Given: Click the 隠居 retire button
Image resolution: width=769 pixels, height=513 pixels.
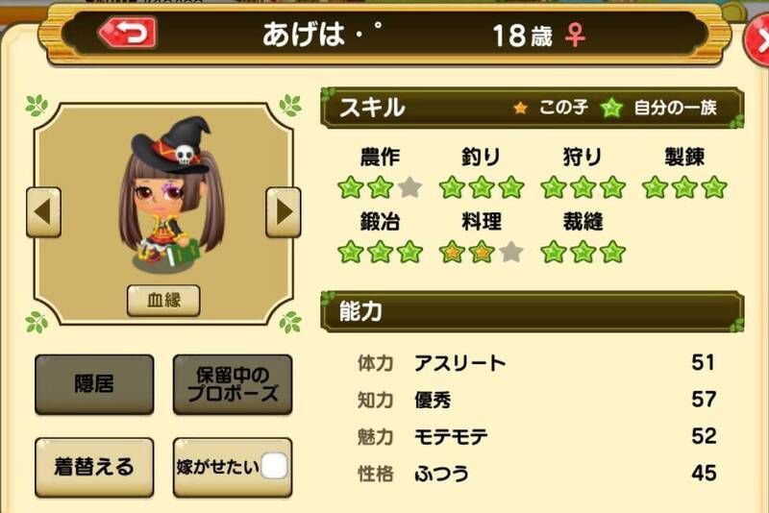Looking at the screenshot, I should tap(94, 384).
